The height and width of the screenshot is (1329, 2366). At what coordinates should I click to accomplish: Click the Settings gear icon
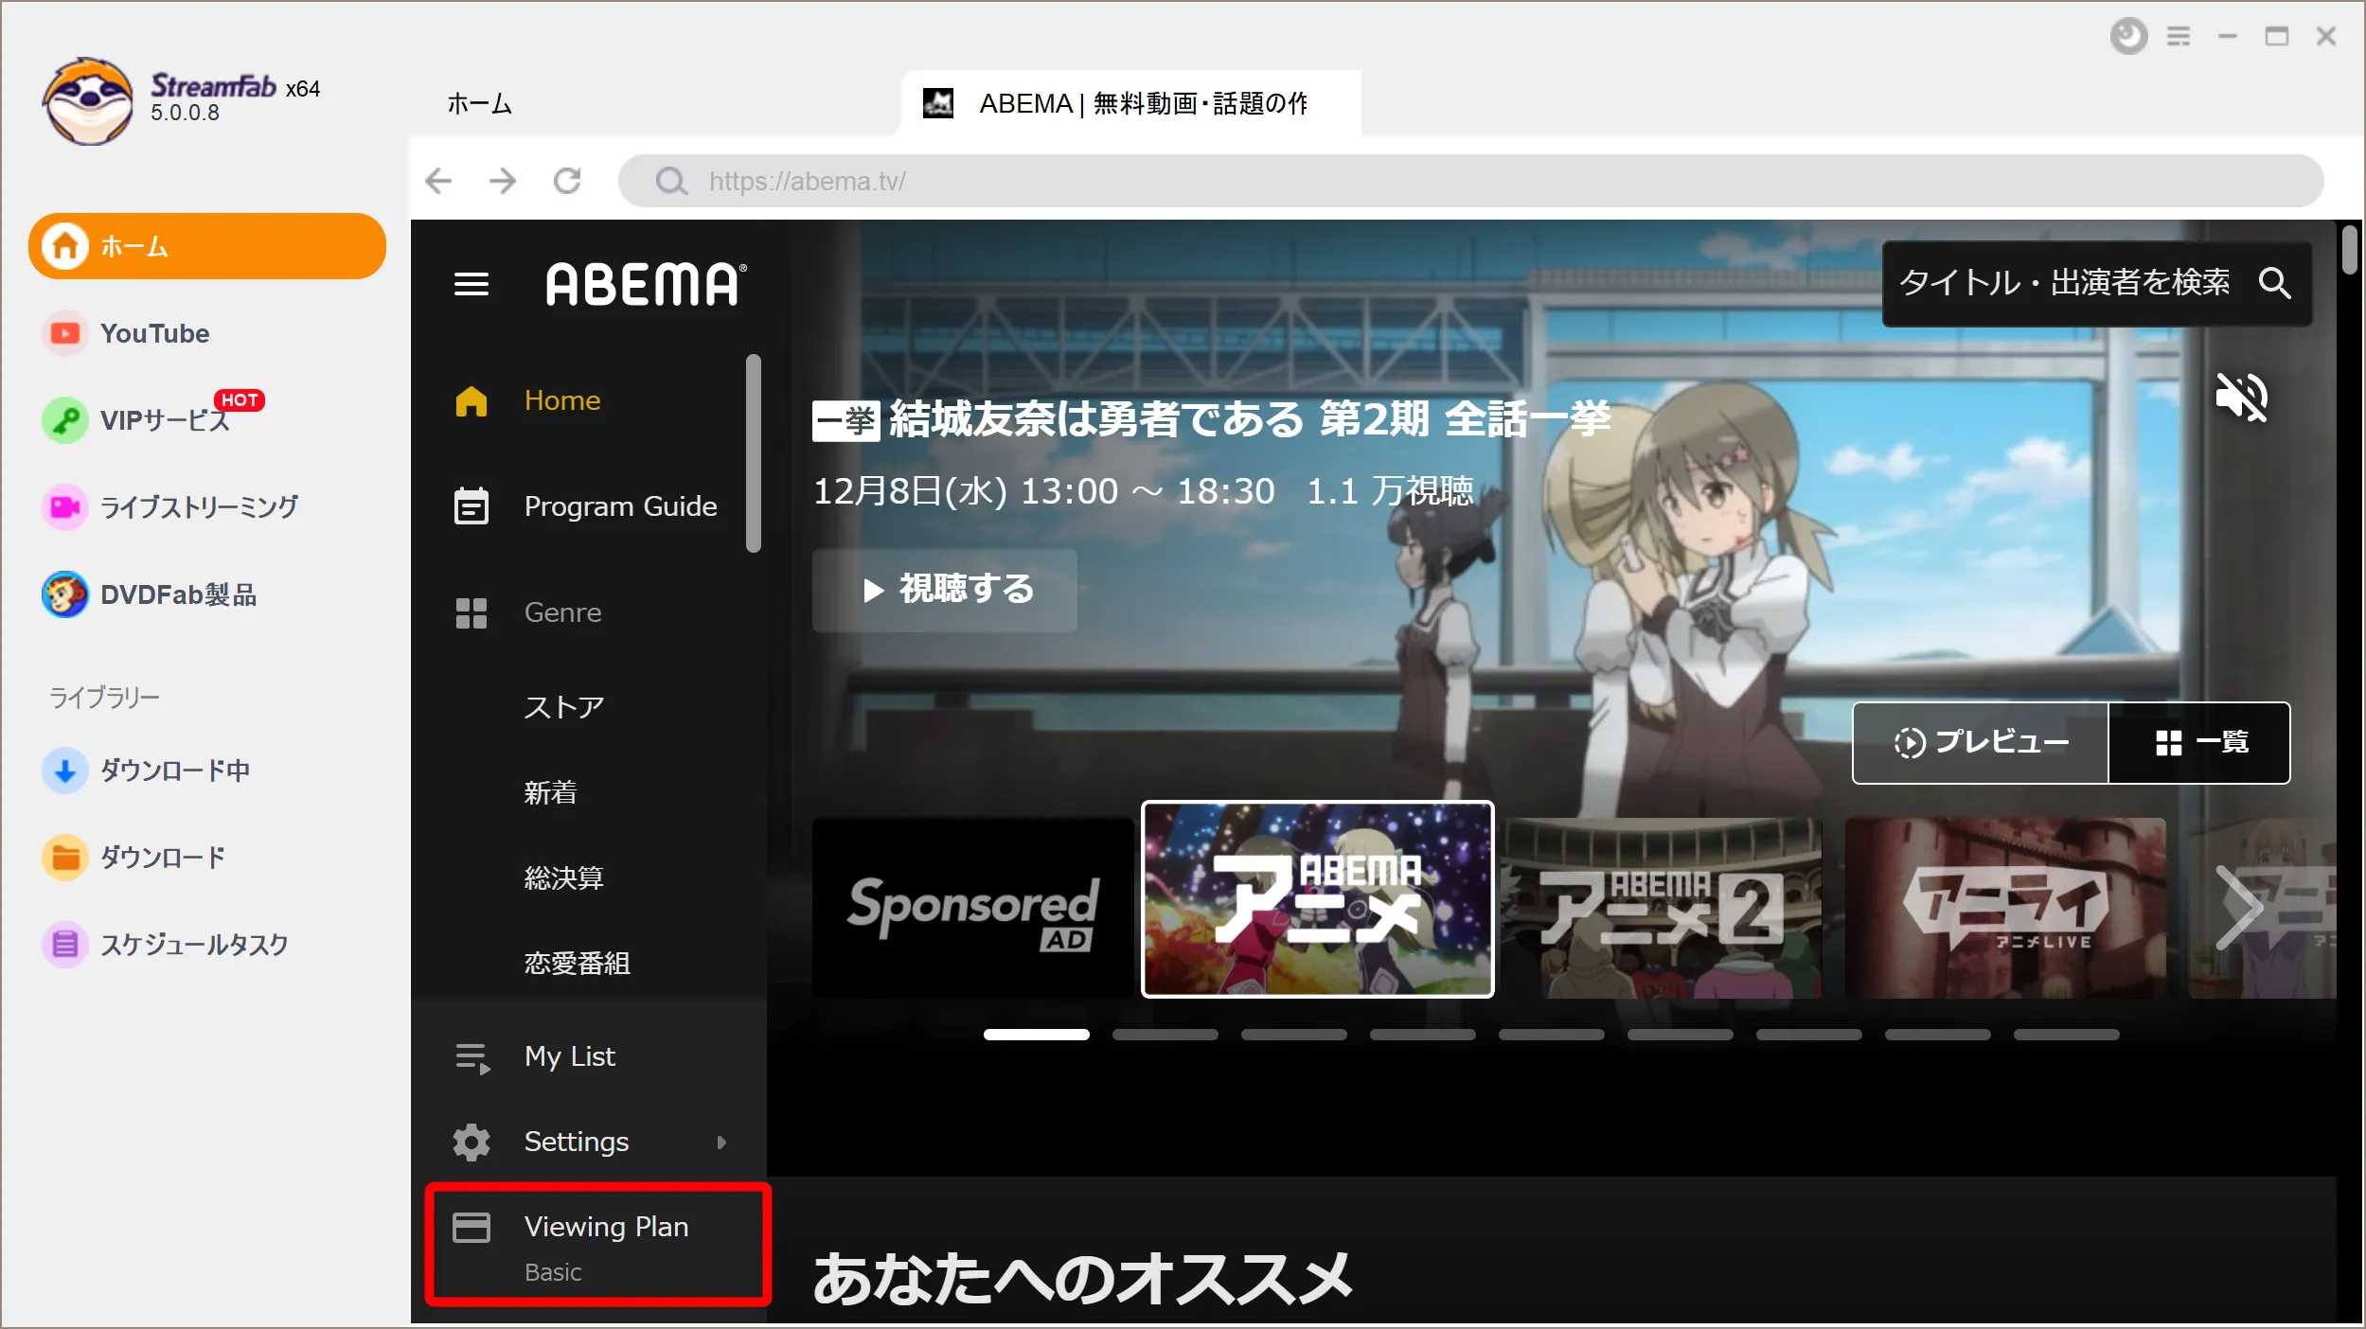pos(471,1143)
